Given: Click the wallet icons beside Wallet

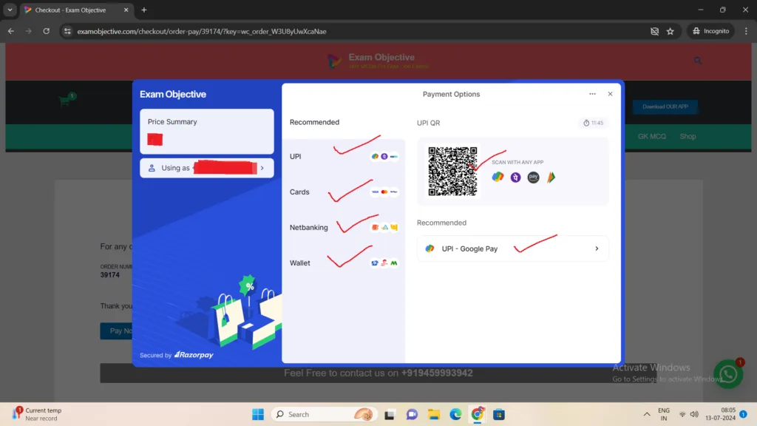Looking at the screenshot, I should 384,263.
